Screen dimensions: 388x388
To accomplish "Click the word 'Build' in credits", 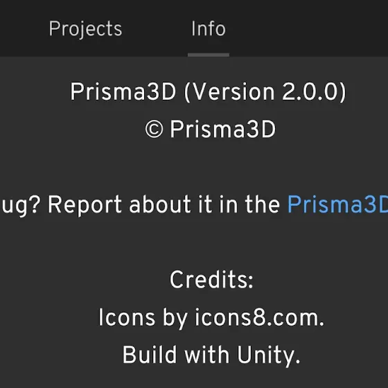I will (x=150, y=355).
